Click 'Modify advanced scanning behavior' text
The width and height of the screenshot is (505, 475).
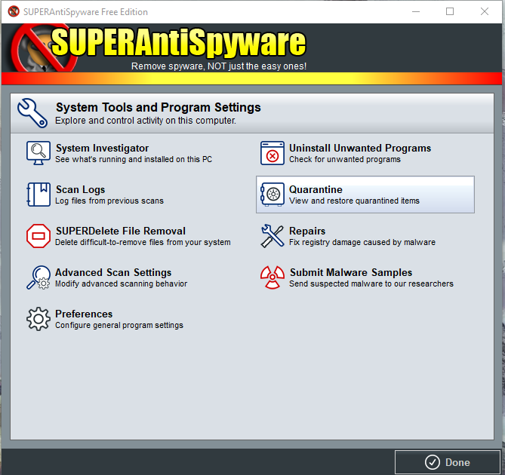pyautogui.click(x=121, y=283)
